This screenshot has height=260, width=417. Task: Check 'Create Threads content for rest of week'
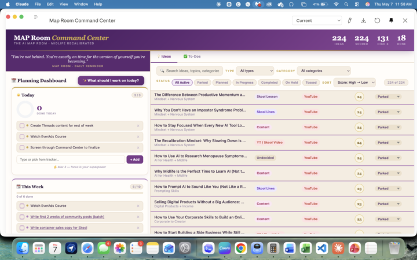(x=22, y=126)
